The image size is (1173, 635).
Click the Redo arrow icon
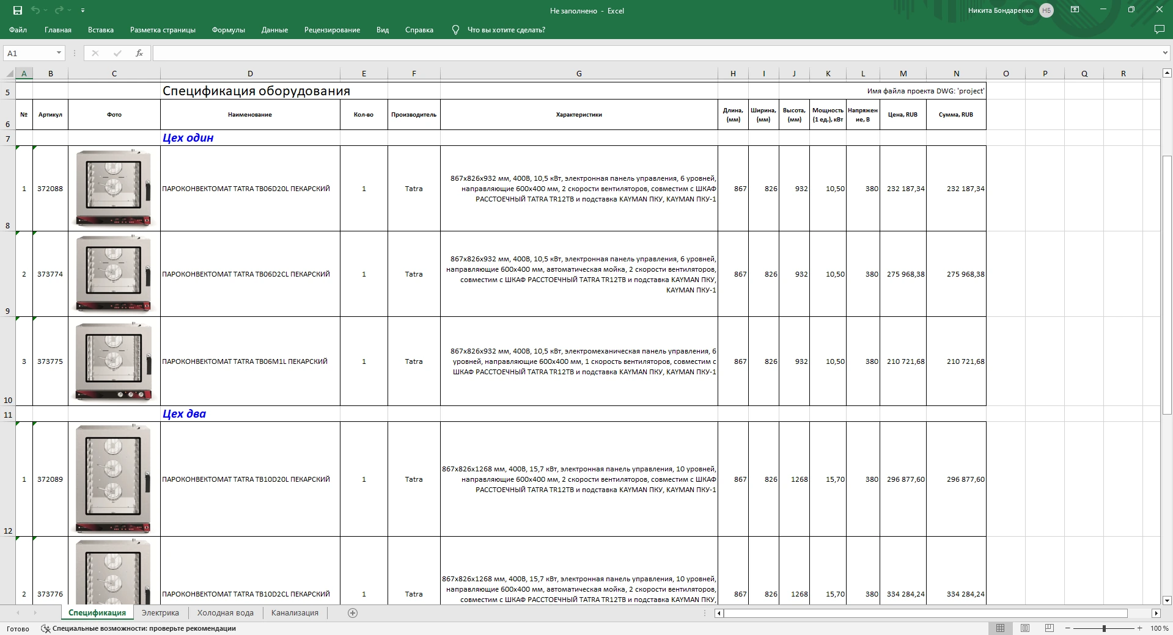[x=59, y=10]
